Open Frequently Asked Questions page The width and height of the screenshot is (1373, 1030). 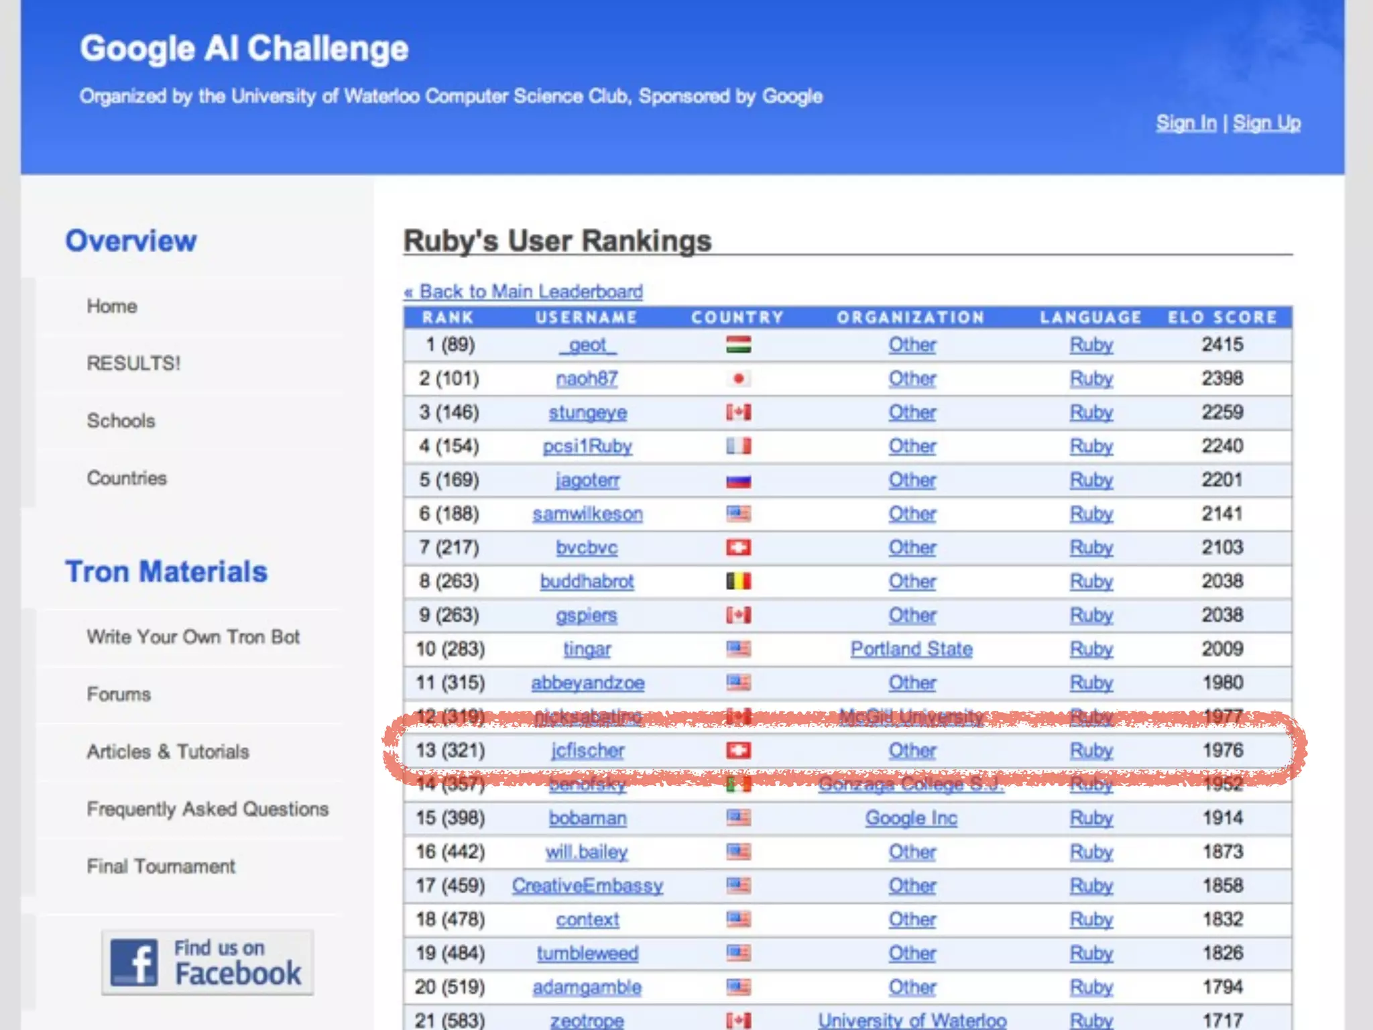207,809
